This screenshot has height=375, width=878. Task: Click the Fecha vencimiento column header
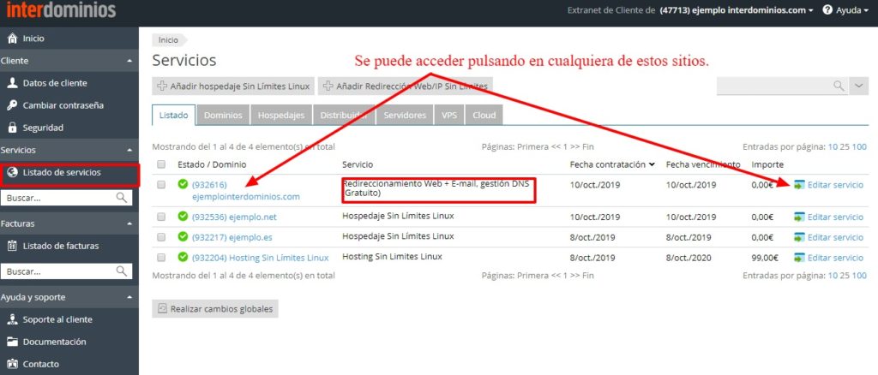[x=703, y=164]
